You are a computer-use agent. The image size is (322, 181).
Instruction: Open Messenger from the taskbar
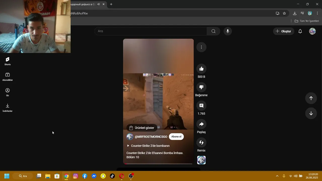pos(94,176)
